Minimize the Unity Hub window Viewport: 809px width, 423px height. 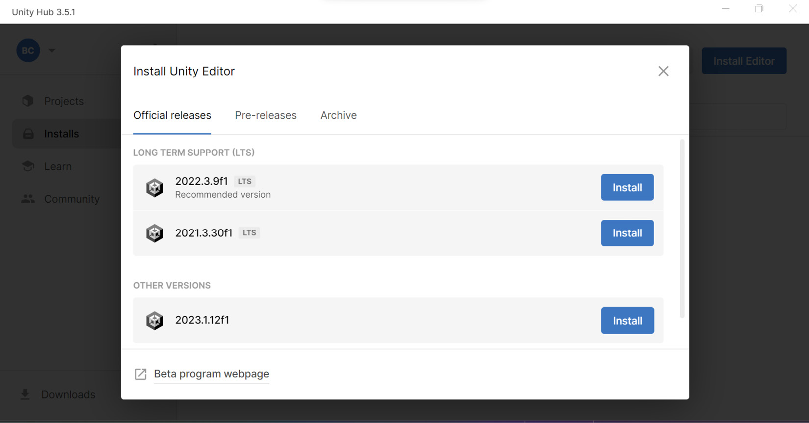[x=726, y=9]
